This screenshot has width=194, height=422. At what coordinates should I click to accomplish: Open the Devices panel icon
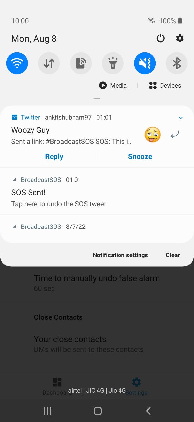(153, 85)
